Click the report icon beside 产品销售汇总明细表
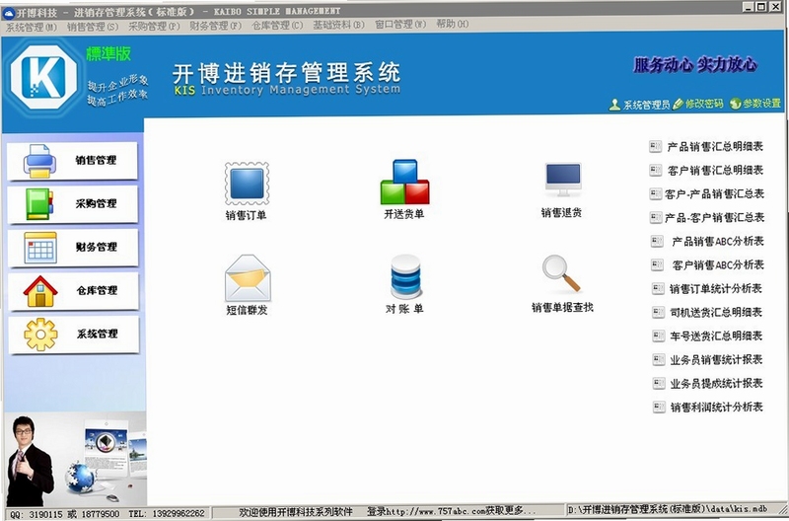Viewport: 789px width, 521px height. (x=655, y=146)
